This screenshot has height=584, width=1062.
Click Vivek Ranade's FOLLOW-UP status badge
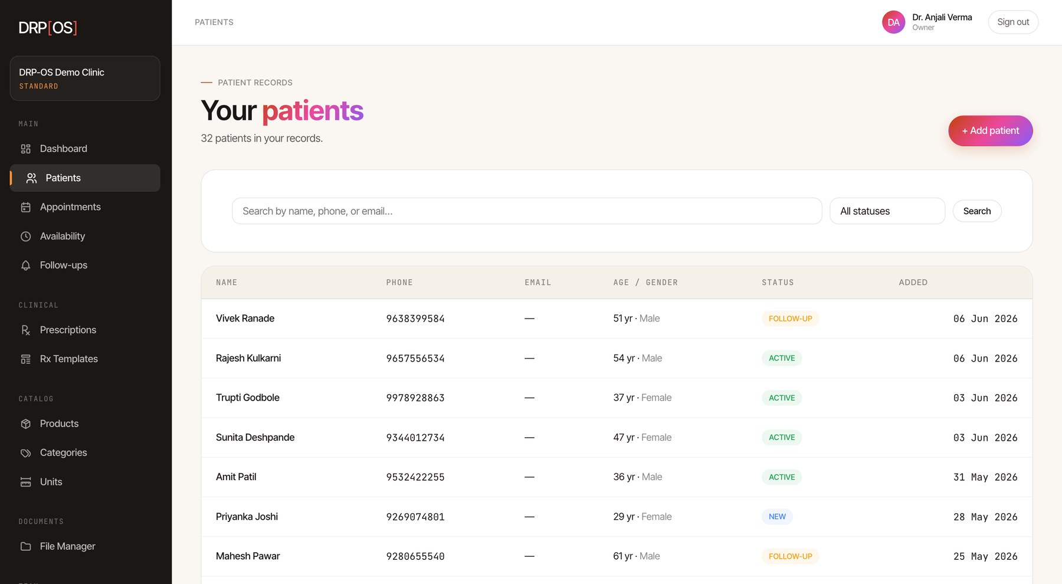[790, 319]
